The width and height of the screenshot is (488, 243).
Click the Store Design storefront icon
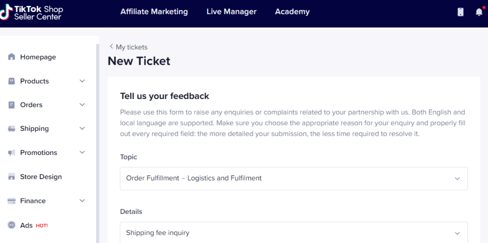pyautogui.click(x=11, y=177)
